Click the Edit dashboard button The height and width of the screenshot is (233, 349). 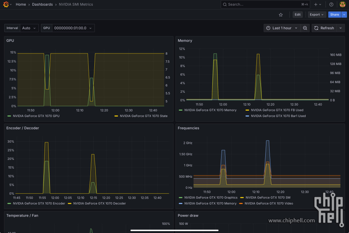(298, 15)
